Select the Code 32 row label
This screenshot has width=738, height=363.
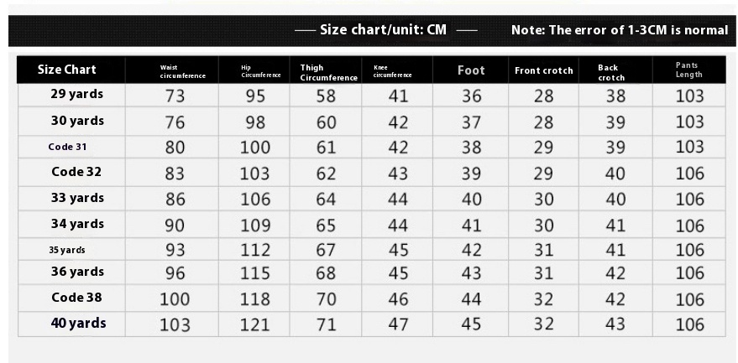coord(76,172)
